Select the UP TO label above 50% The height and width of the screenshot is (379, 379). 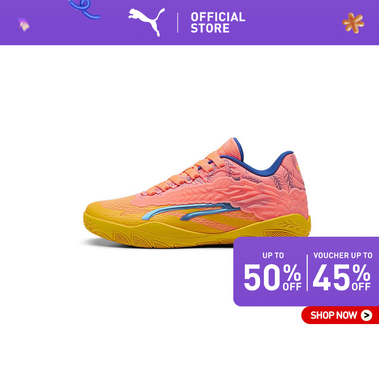pyautogui.click(x=273, y=255)
